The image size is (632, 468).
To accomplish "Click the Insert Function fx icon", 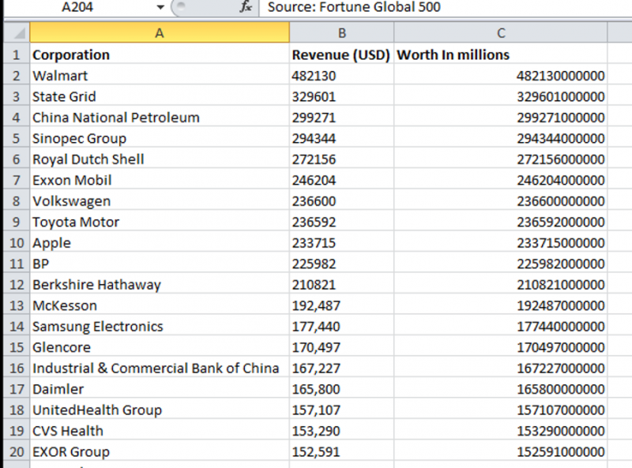I will (246, 7).
